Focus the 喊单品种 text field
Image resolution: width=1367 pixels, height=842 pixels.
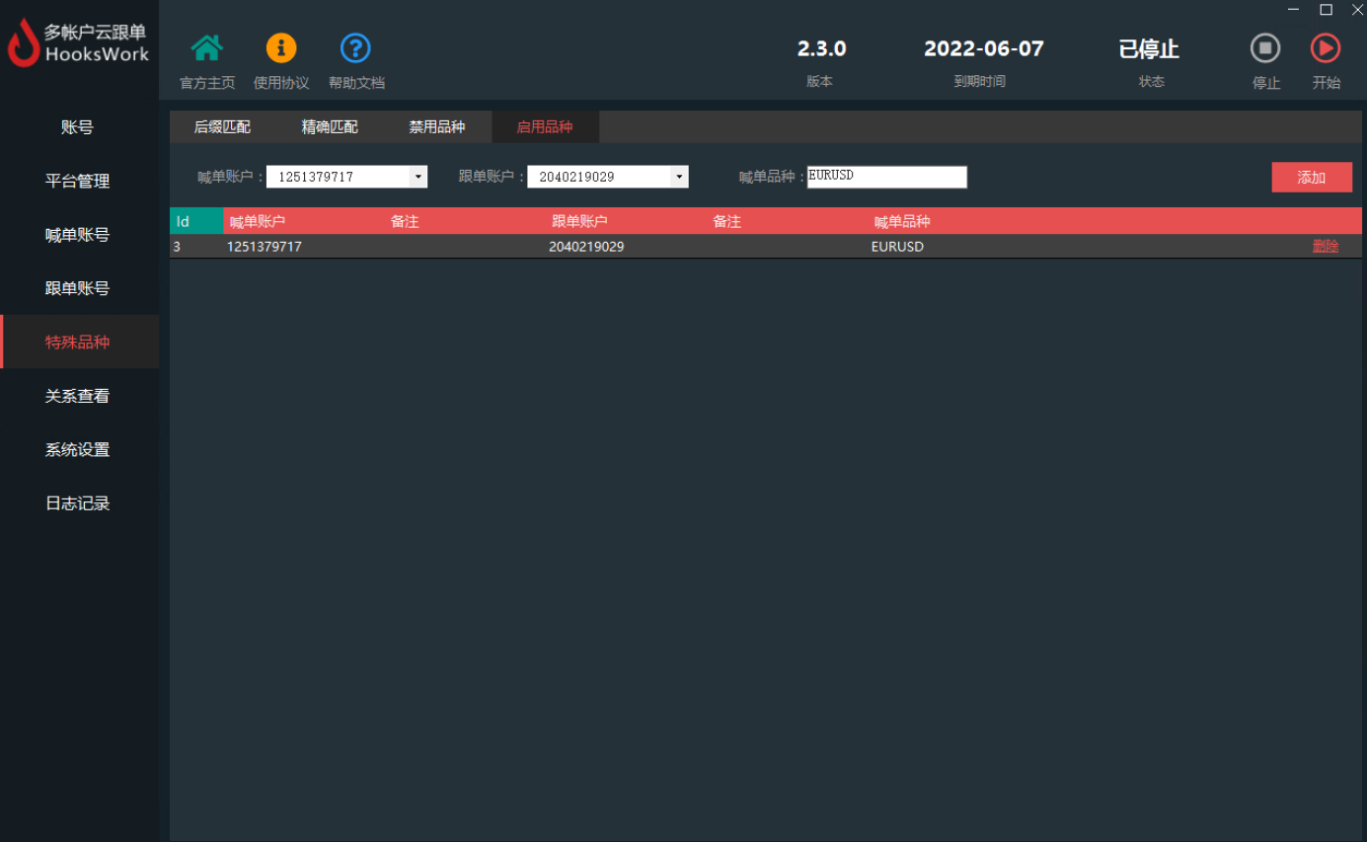tap(886, 177)
